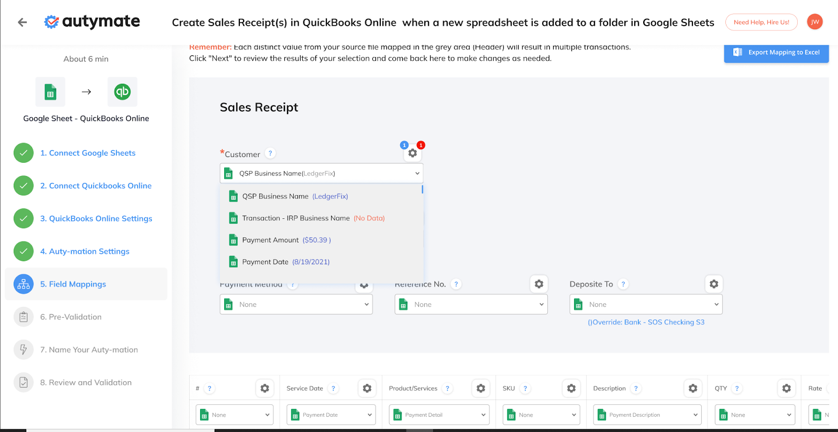
Task: Go back using the left arrow icon
Action: click(22, 22)
